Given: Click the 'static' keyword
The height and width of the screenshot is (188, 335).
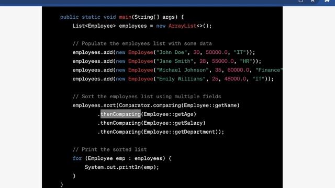Looking at the screenshot, I should pyautogui.click(x=91, y=17).
